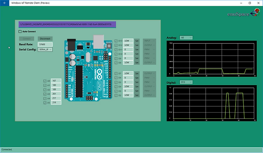Click the Set button for D2

coord(137,95)
